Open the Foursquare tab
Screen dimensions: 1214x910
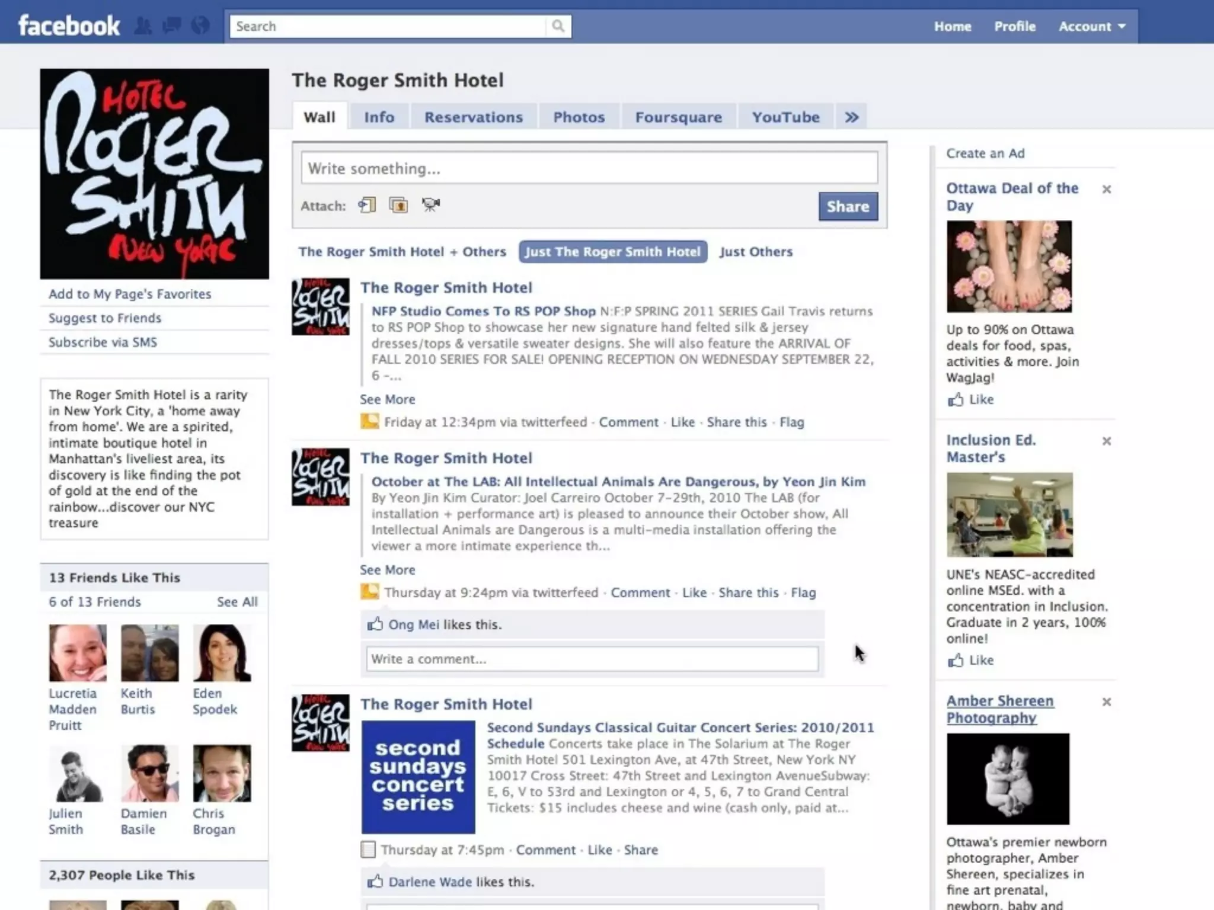(678, 117)
